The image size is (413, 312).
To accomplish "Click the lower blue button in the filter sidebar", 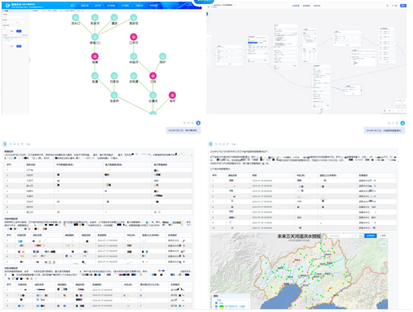I will click(x=19, y=46).
